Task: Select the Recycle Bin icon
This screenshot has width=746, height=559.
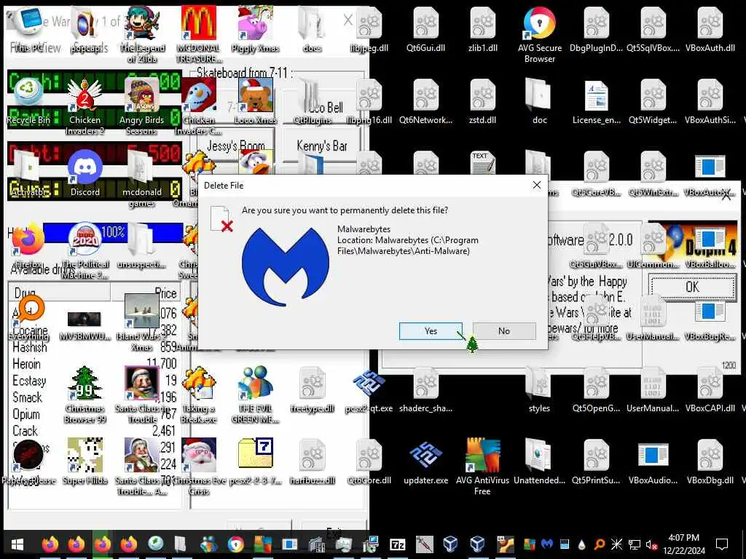Action: [28, 101]
